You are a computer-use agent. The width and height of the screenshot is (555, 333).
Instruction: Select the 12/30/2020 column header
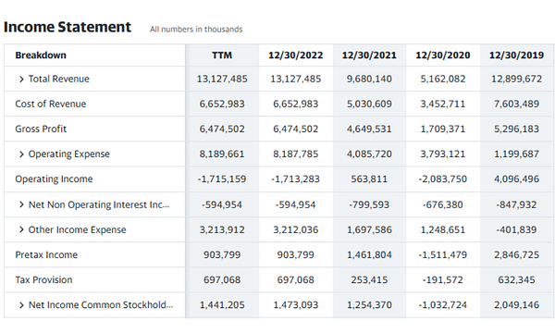coord(443,55)
